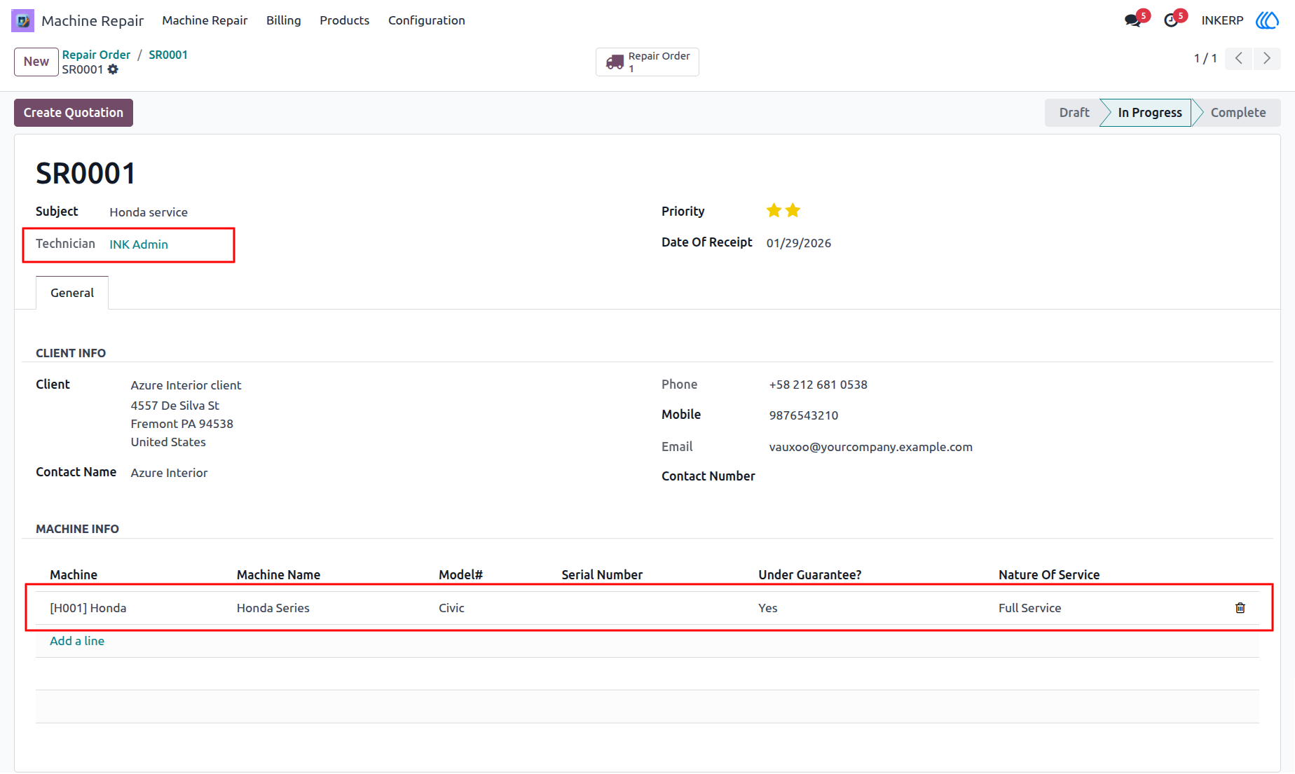The image size is (1295, 774).
Task: Click the phone number +58 212 681 0538
Action: (818, 385)
